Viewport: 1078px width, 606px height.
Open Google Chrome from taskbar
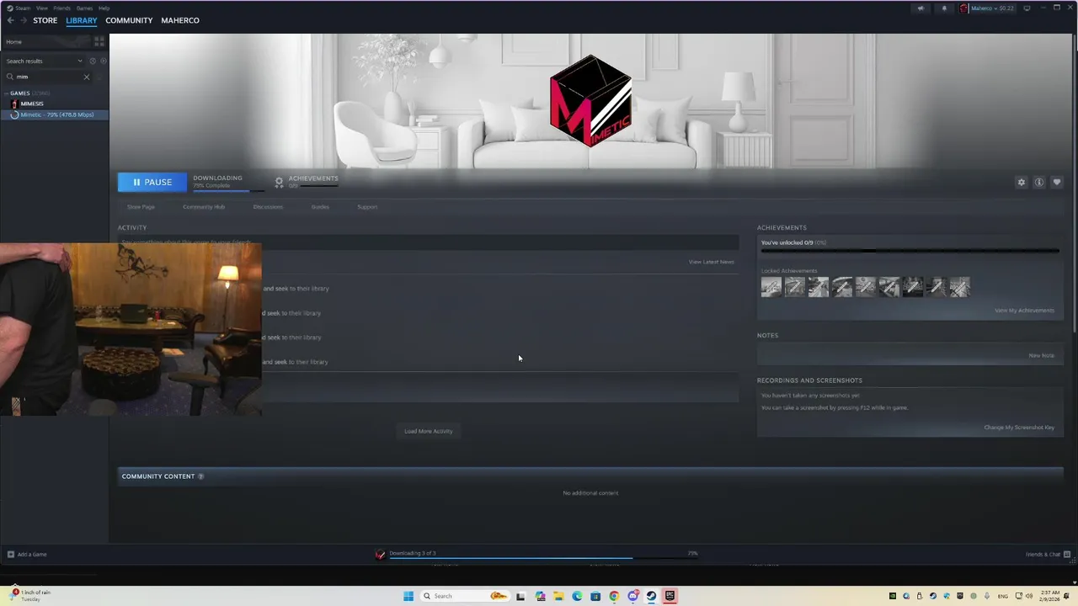[x=614, y=596]
